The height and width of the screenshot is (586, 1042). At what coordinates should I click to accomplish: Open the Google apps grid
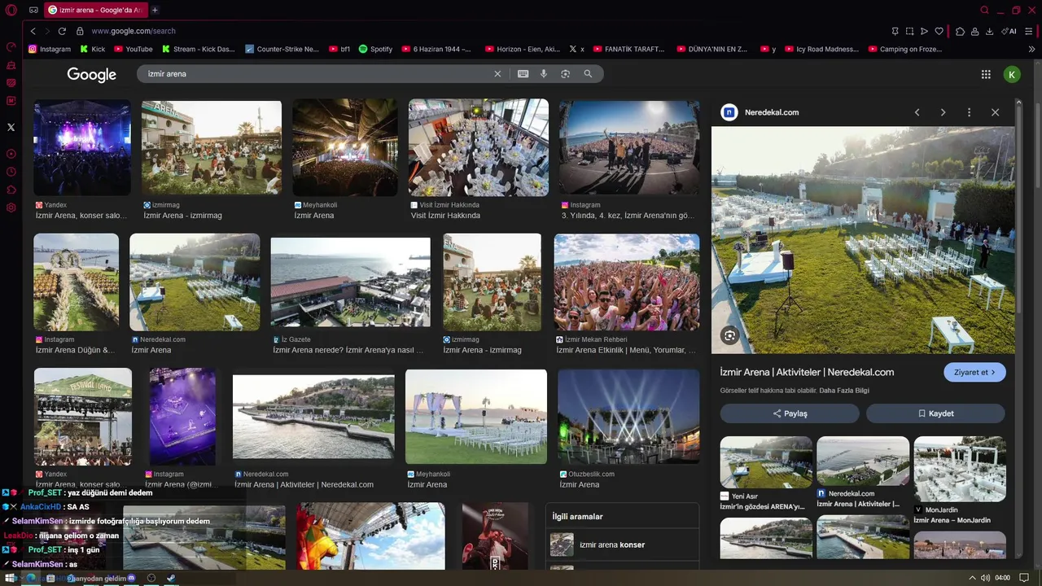(x=986, y=74)
